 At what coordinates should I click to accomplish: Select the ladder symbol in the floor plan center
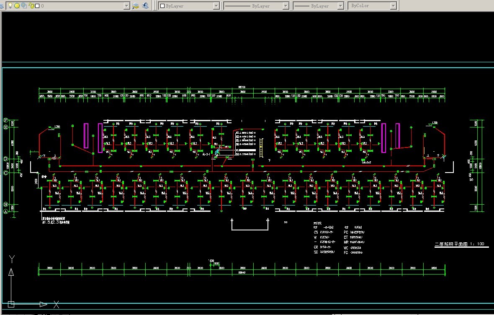[x=261, y=148]
